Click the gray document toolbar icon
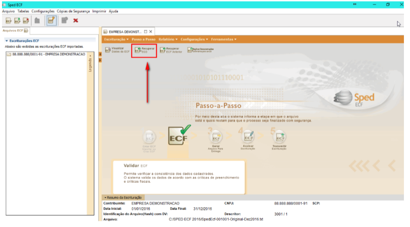The width and height of the screenshot is (410, 227). pyautogui.click(x=64, y=20)
